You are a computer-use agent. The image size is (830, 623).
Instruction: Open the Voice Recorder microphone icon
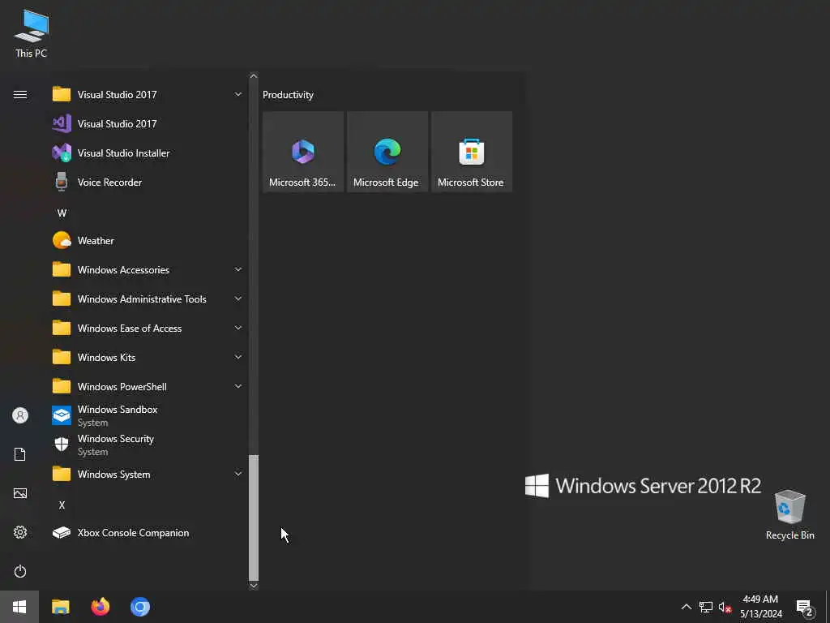[62, 183]
